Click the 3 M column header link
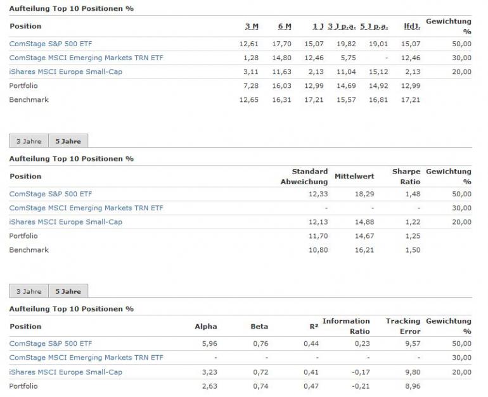Screen dimensions: 488x397 (x=252, y=26)
